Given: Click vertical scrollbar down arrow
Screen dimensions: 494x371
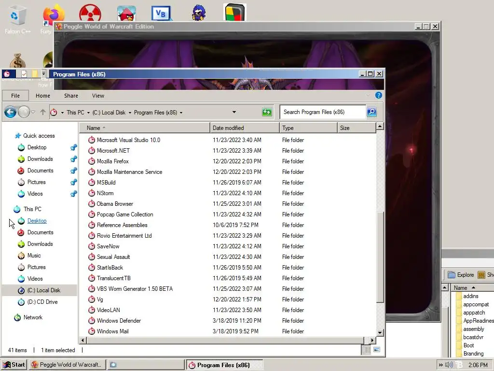Looking at the screenshot, I should (380, 332).
